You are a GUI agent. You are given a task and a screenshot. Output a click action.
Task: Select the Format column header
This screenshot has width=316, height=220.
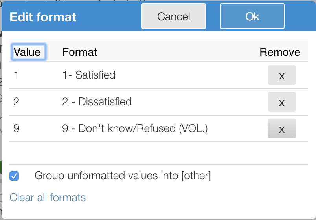pos(80,52)
